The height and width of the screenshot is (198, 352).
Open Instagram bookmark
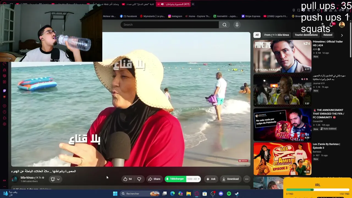coord(175,16)
